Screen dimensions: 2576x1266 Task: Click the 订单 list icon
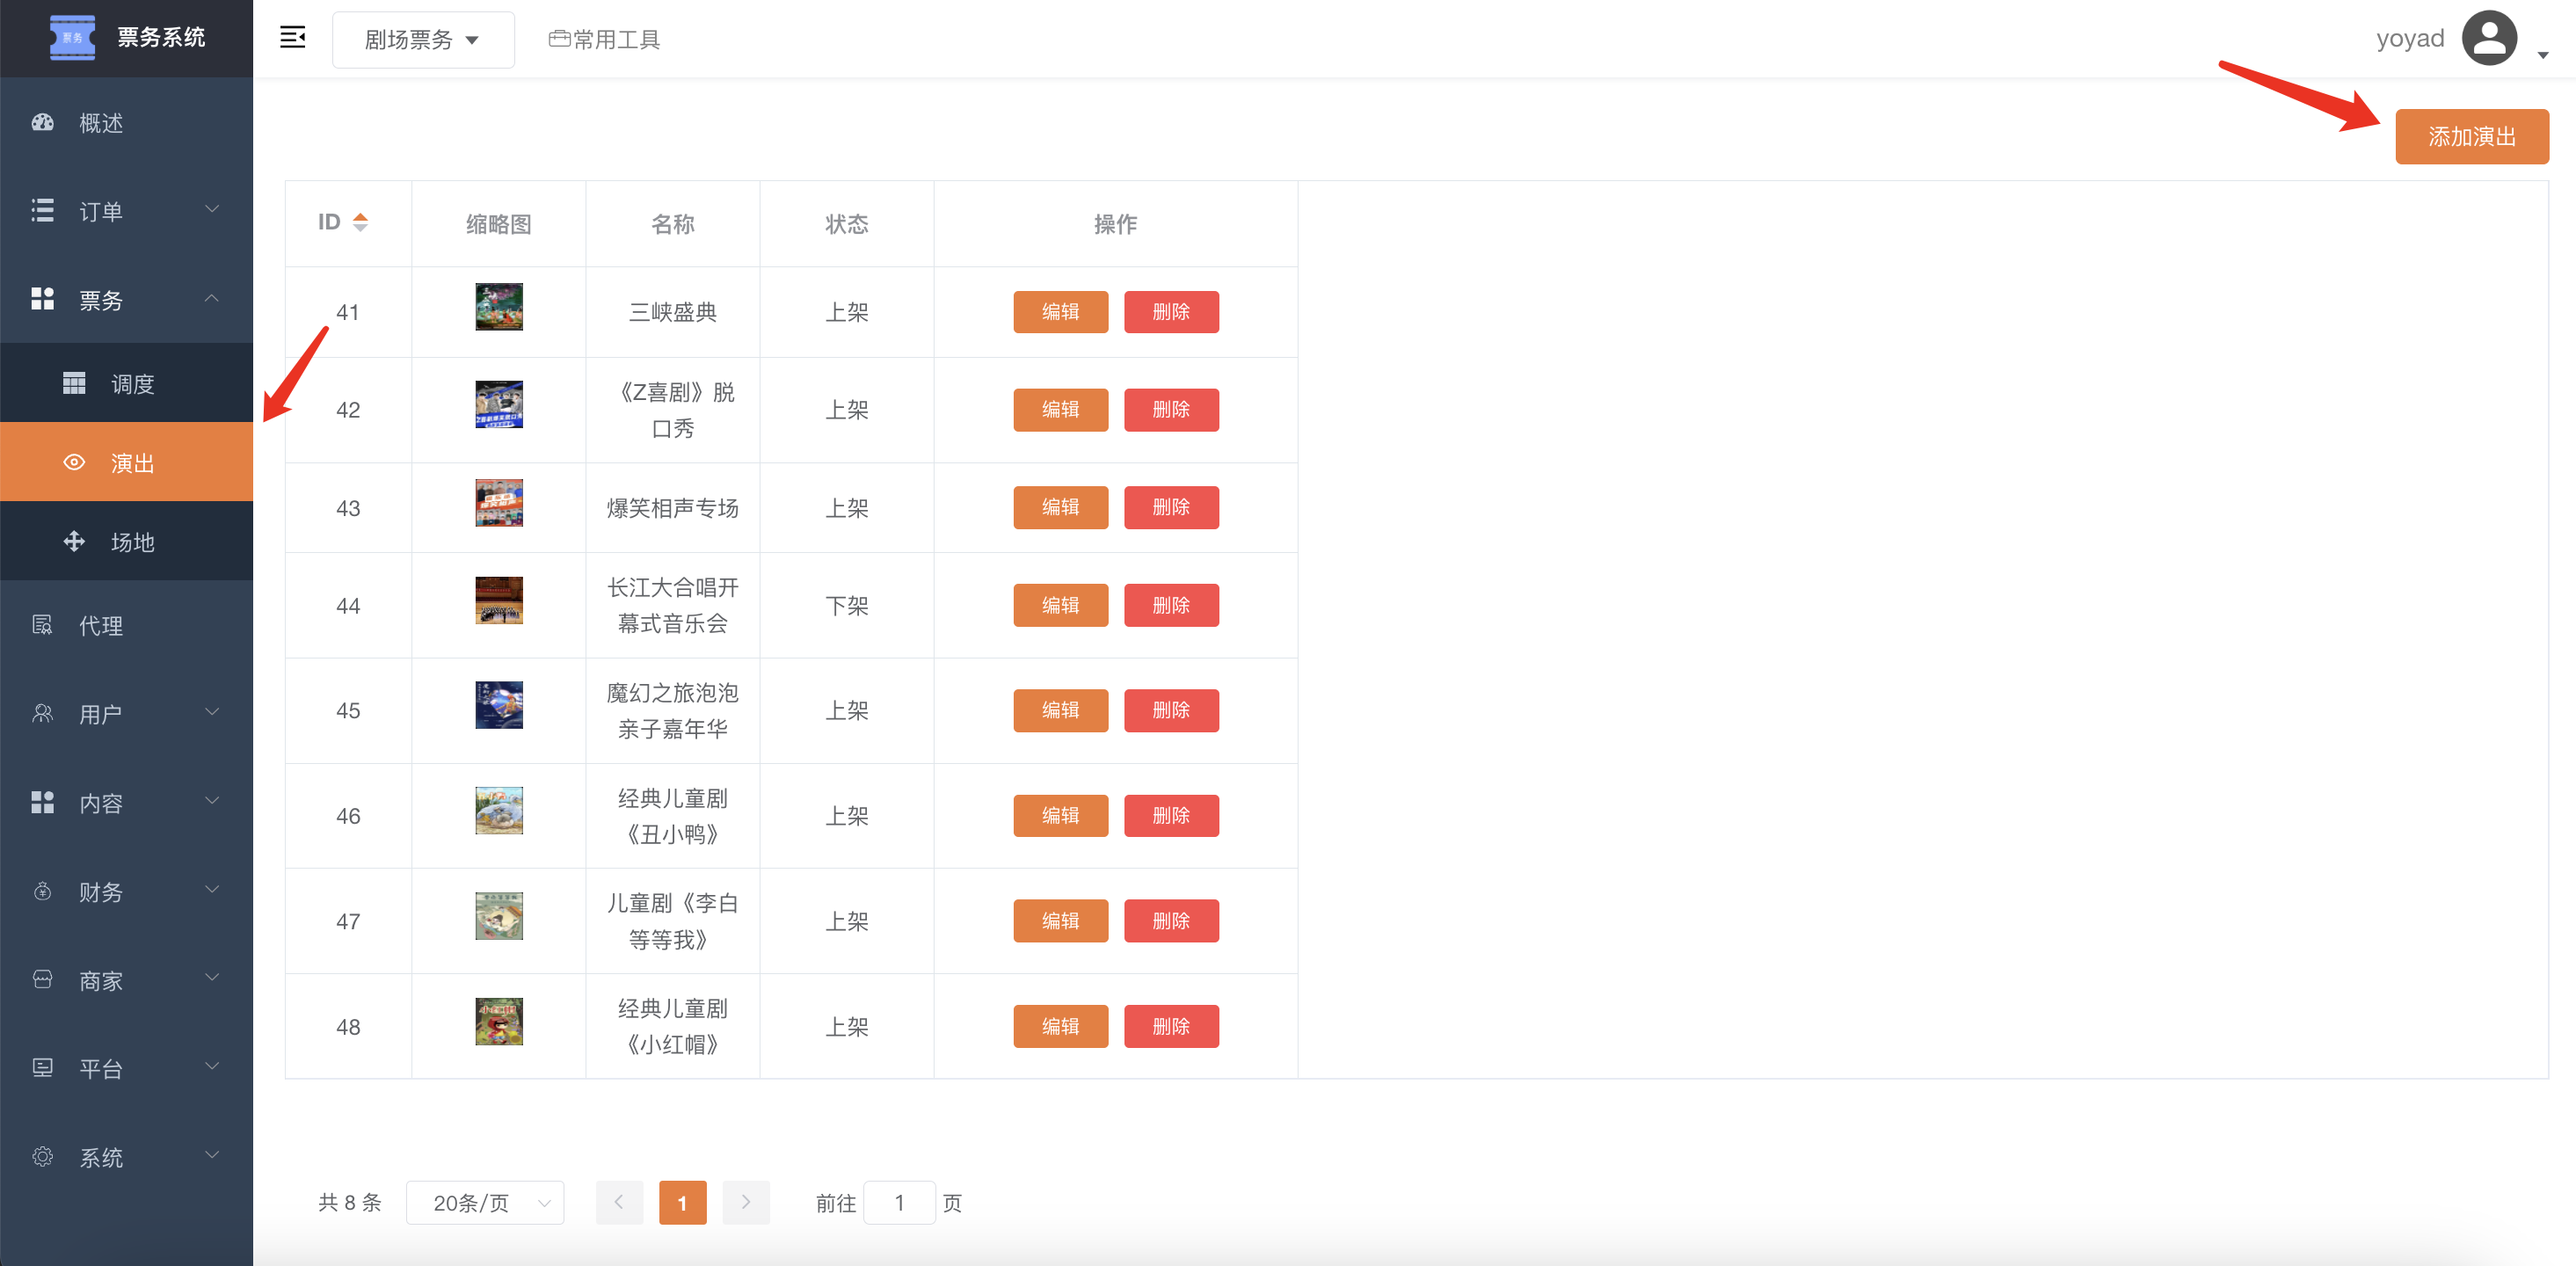(43, 211)
